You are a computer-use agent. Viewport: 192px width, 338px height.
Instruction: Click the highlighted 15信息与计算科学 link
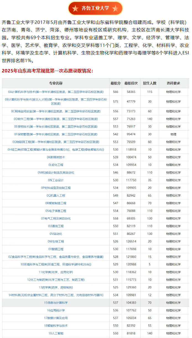[x=56, y=303]
